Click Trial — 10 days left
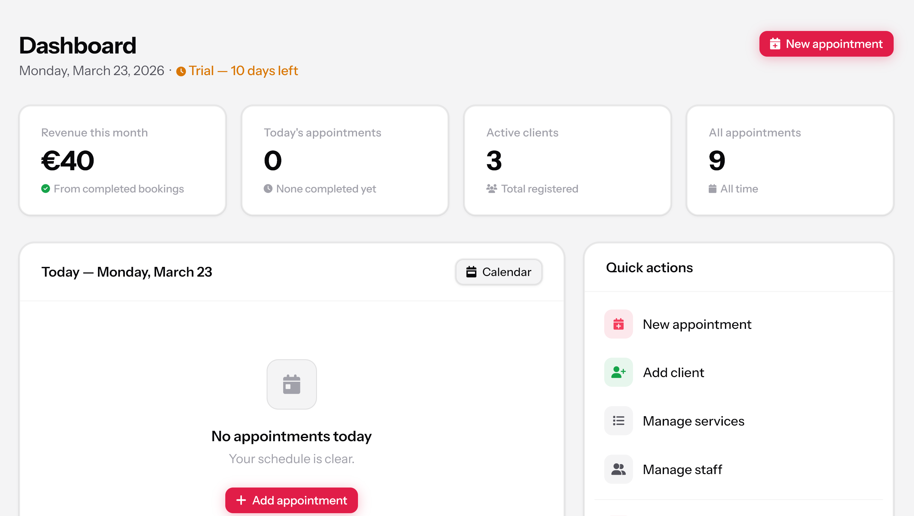Image resolution: width=914 pixels, height=516 pixels. [x=243, y=71]
